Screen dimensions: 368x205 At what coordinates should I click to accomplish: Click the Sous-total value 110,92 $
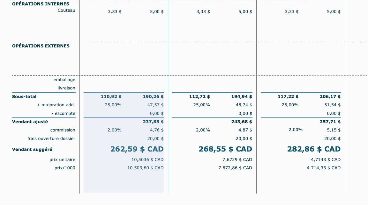[111, 96]
